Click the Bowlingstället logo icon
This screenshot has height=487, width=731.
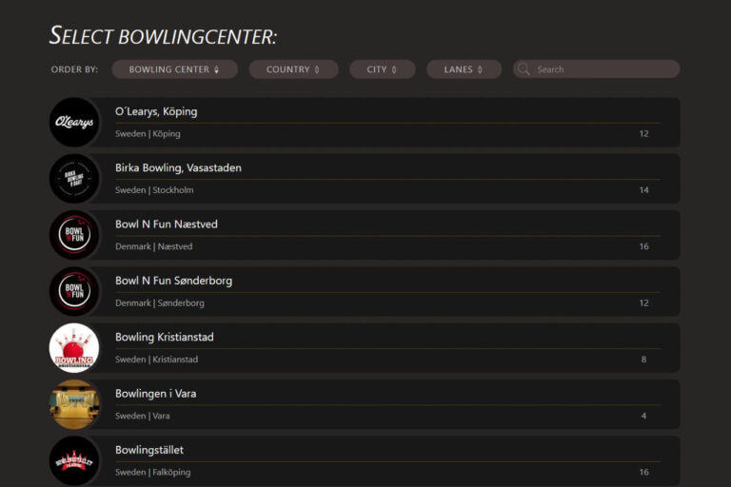(74, 460)
